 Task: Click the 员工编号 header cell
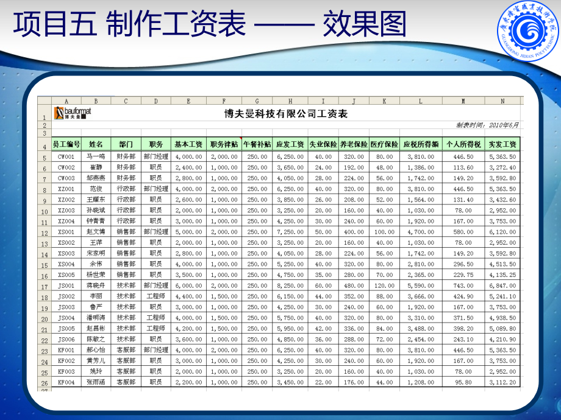pos(66,144)
